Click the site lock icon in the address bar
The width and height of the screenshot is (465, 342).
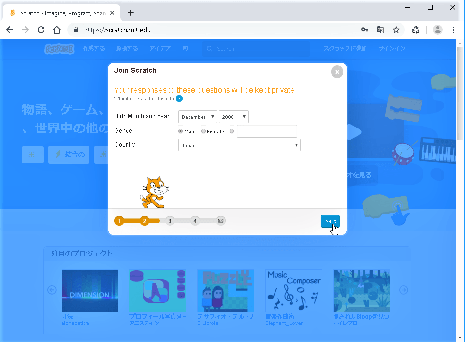pyautogui.click(x=76, y=30)
